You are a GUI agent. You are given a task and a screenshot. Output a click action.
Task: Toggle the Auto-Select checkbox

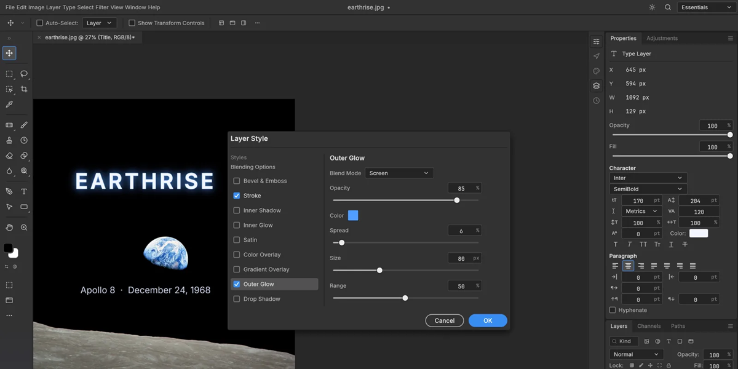coord(40,23)
